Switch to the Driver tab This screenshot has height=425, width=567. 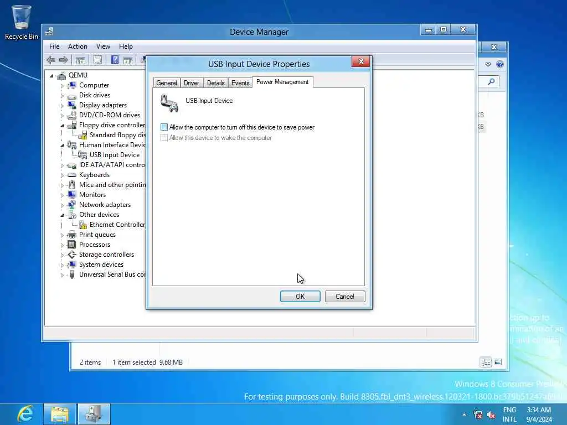(x=191, y=83)
